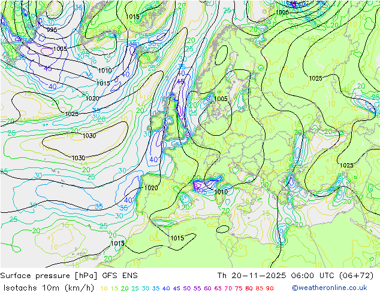The height and width of the screenshot is (293, 380).
Task: Click the 'Surface pressure [hPa] GFS ENS' title
Action: [69, 276]
